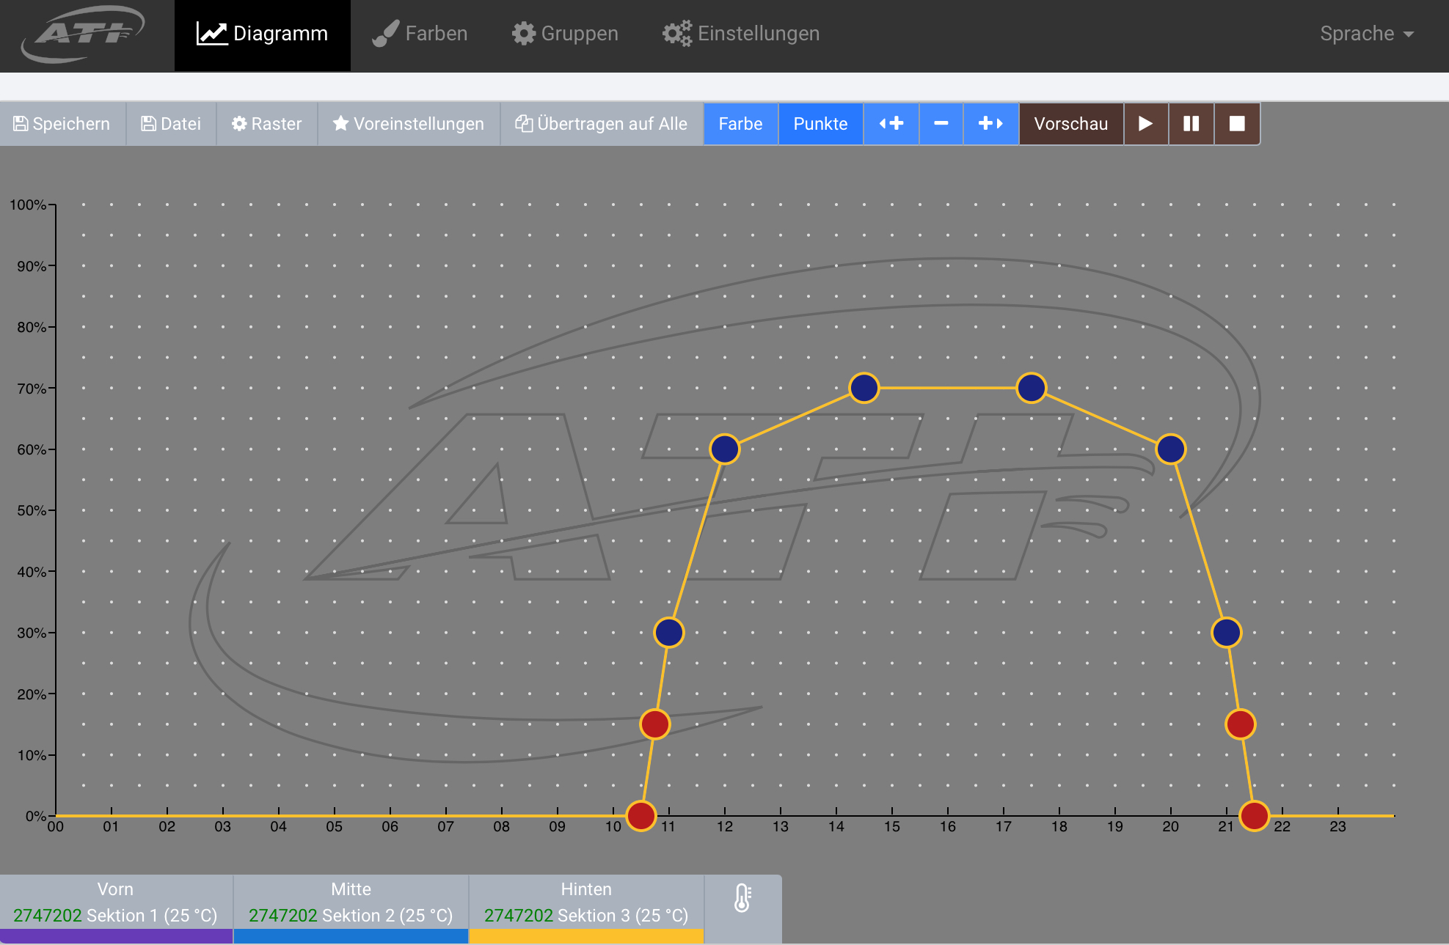
Task: Toggle the Raster grid option
Action: click(x=266, y=124)
